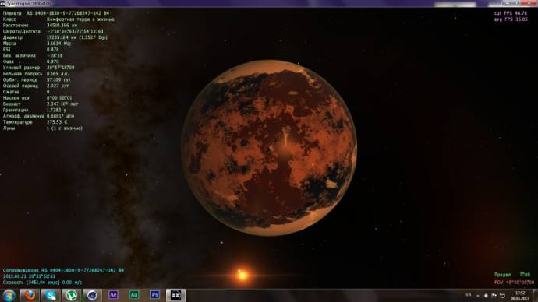Click the SpaceEngine window title bar
Image resolution: width=538 pixels, height=302 pixels.
[x=240, y=3]
